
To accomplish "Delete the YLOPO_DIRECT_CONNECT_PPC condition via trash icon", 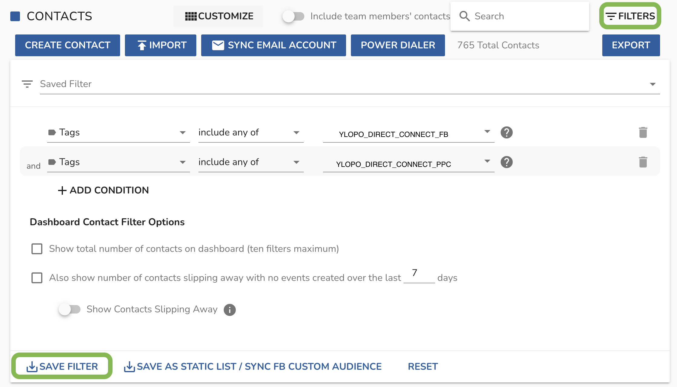I will [643, 162].
